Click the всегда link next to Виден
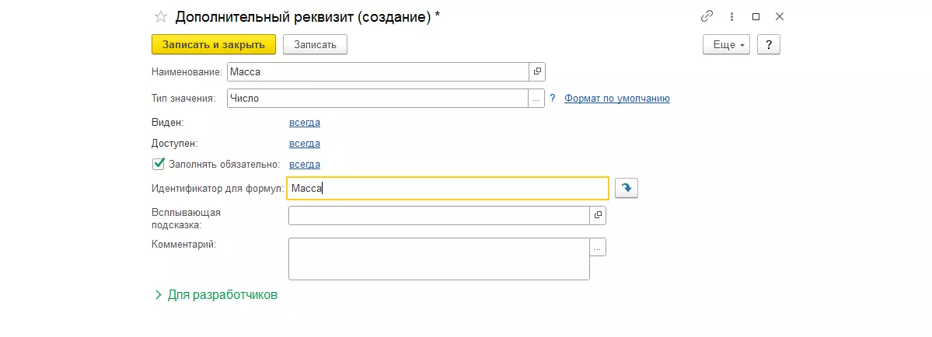 coord(305,122)
